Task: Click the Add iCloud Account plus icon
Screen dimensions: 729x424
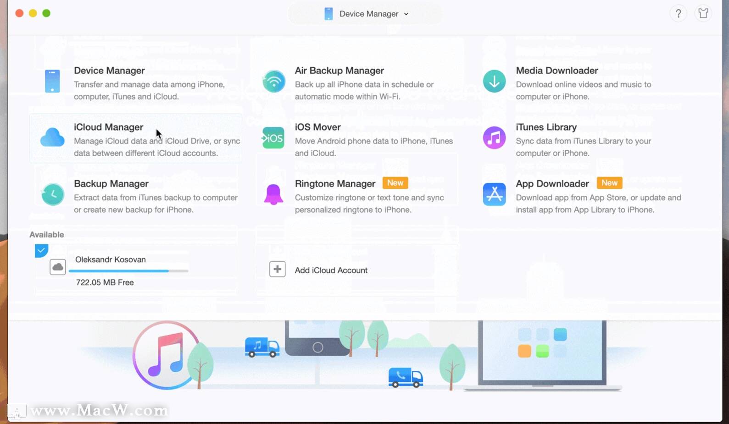Action: [x=277, y=269]
